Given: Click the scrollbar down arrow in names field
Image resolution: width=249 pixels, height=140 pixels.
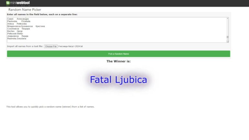Looking at the screenshot, I should click(227, 39).
